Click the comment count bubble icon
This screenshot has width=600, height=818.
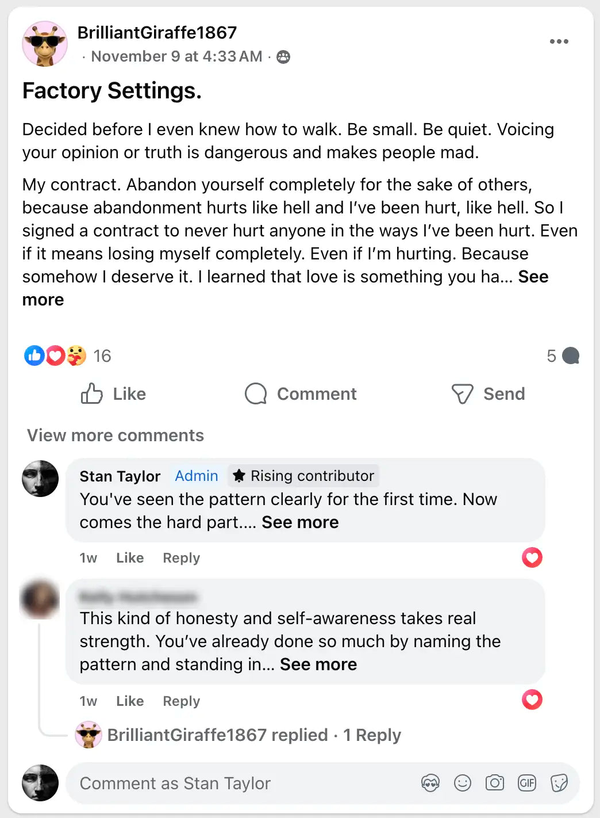(570, 356)
